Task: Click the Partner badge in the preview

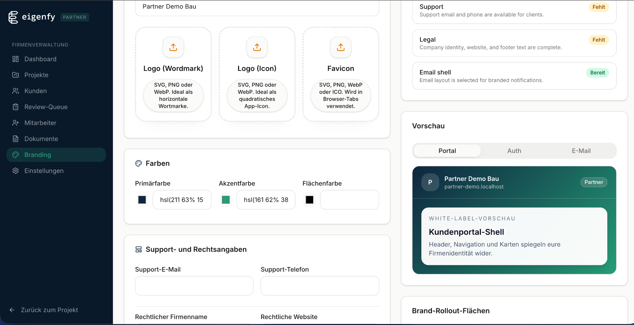Action: pos(593,182)
